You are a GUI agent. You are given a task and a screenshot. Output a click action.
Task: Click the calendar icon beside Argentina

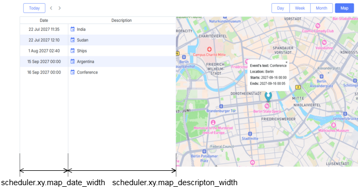(73, 62)
